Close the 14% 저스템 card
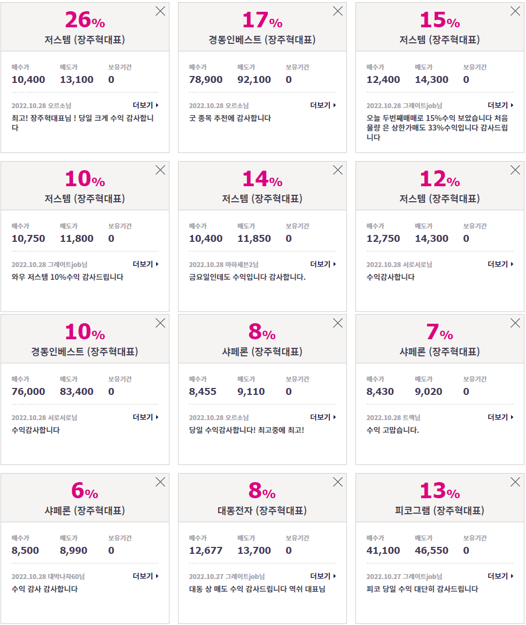Screen dimensions: 526x625 [338, 170]
